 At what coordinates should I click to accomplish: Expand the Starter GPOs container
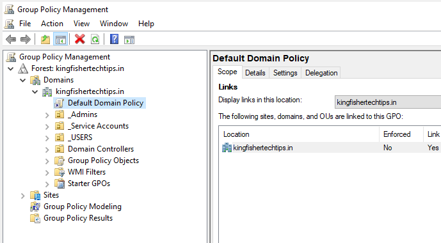tap(47, 184)
